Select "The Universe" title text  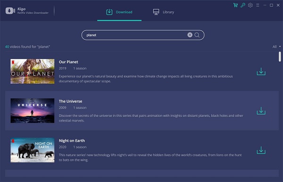(x=70, y=101)
